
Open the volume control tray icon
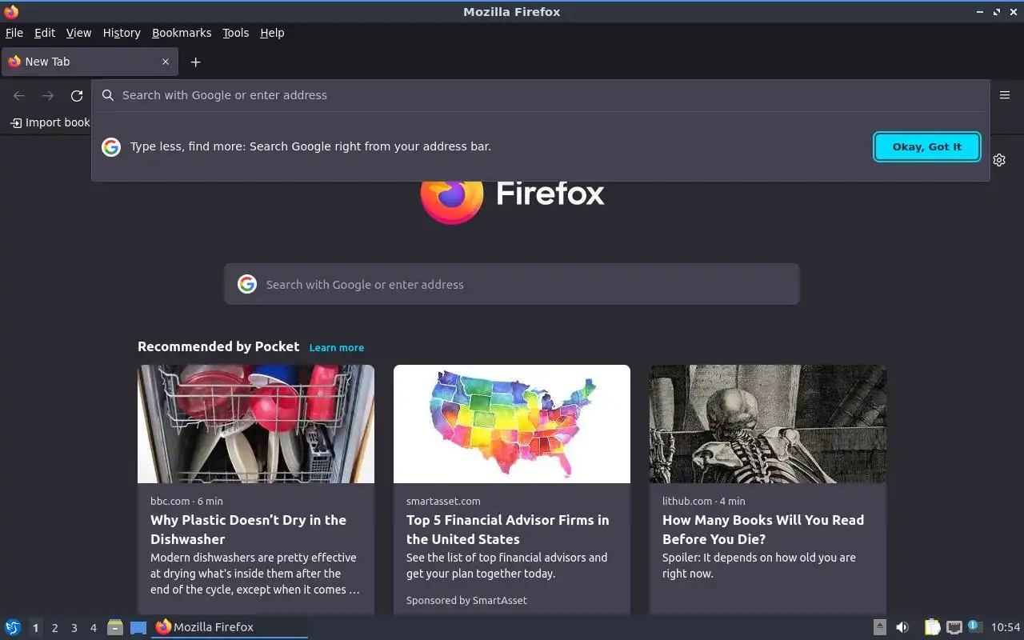(x=902, y=627)
